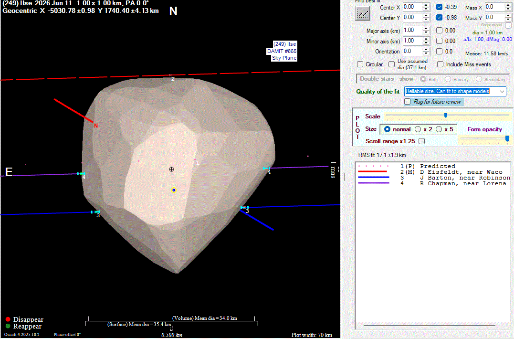Decrease Orientation value with down arrow
Viewport: 514px width, 339px height.
426,53
